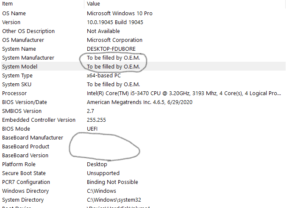The height and width of the screenshot is (208, 292).
Task: Select the System Name label
Action: click(x=19, y=49)
